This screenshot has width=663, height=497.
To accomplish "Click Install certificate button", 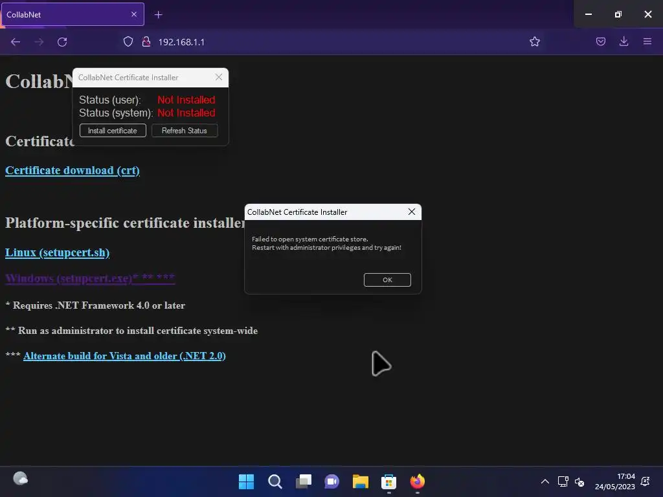I will point(113,131).
